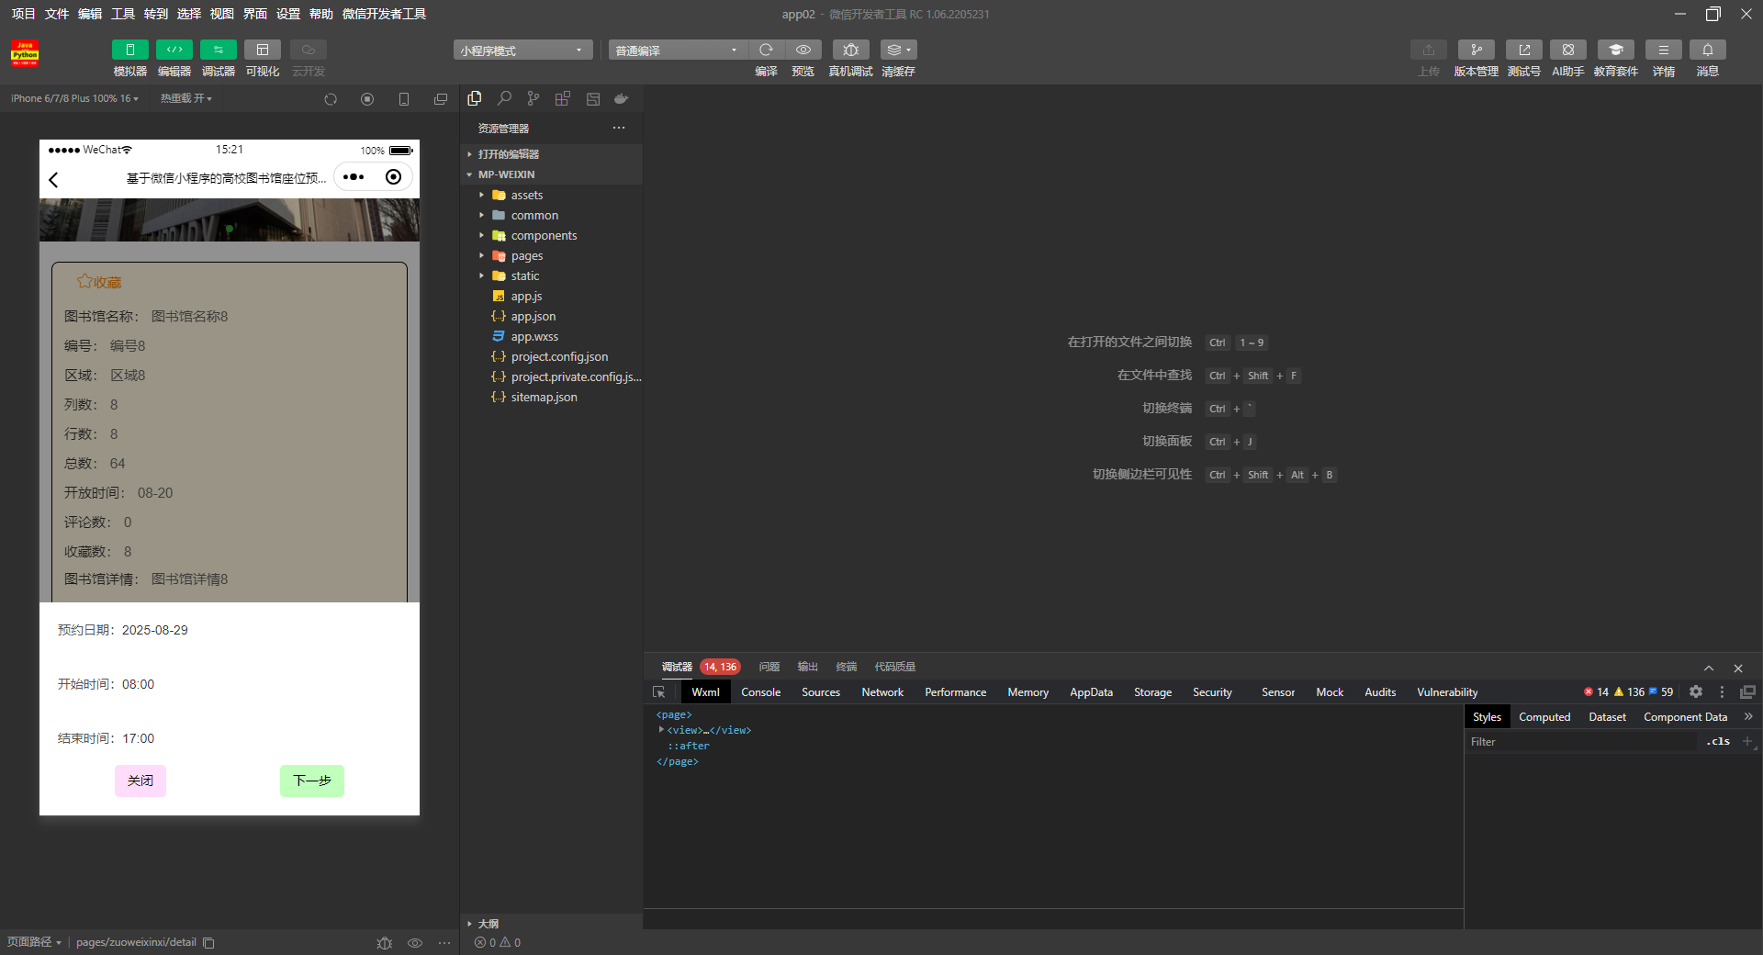Switch to the Network tab

[x=882, y=692]
